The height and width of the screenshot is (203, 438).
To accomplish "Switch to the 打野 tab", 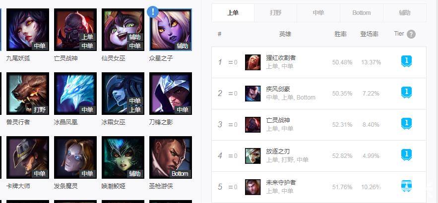I will (x=276, y=13).
